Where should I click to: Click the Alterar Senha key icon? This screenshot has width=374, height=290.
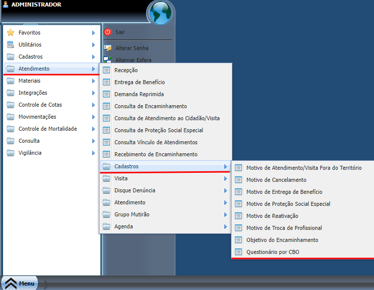(107, 48)
